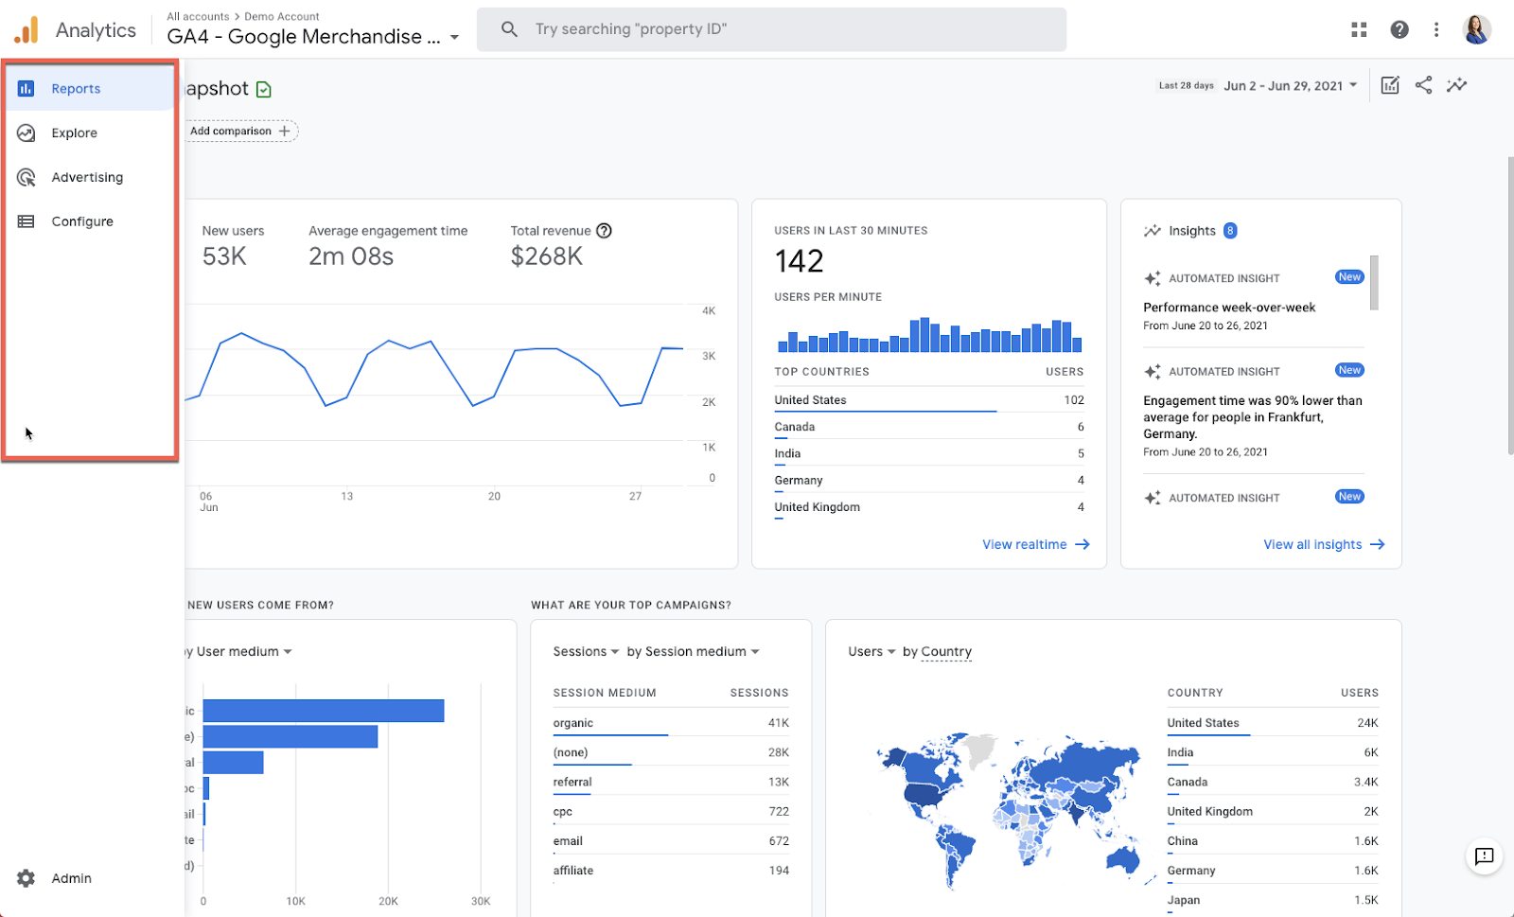The height and width of the screenshot is (917, 1514).
Task: Click the property ID search field
Action: (x=771, y=29)
